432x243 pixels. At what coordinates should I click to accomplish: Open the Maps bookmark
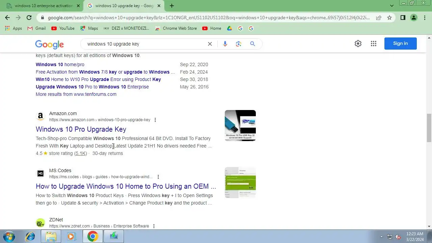[x=89, y=28]
